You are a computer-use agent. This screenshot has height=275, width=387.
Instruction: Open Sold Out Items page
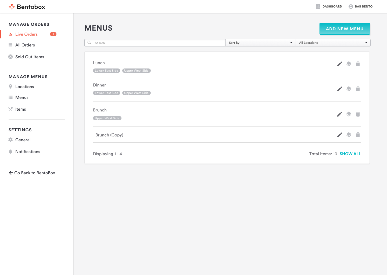[x=30, y=57]
